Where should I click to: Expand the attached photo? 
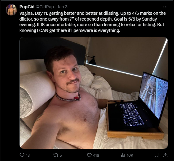94,93
